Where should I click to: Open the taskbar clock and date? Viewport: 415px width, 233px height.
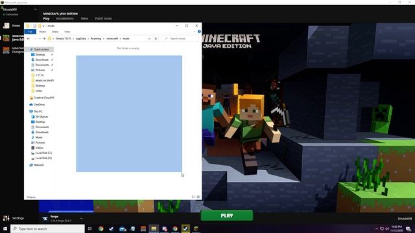396,228
